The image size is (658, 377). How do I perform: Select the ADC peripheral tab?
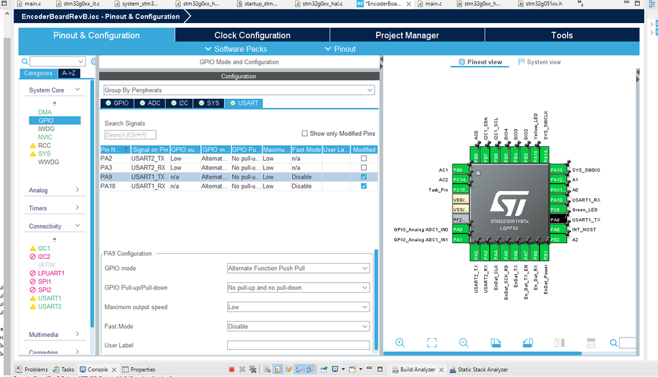tap(150, 103)
